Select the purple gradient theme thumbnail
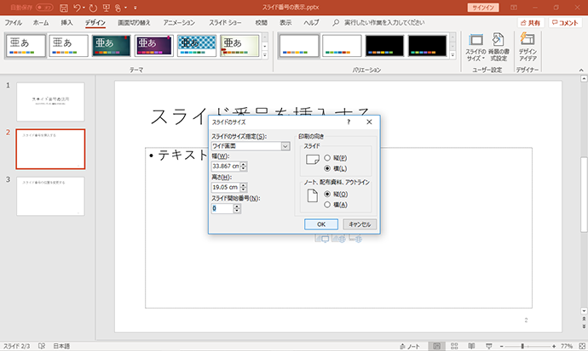The image size is (588, 351). coord(153,46)
